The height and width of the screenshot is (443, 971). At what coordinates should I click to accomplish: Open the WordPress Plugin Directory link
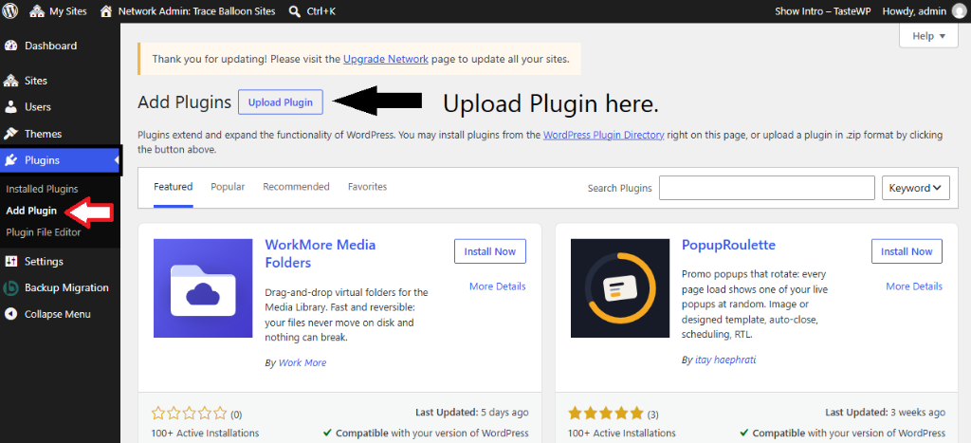pos(604,135)
